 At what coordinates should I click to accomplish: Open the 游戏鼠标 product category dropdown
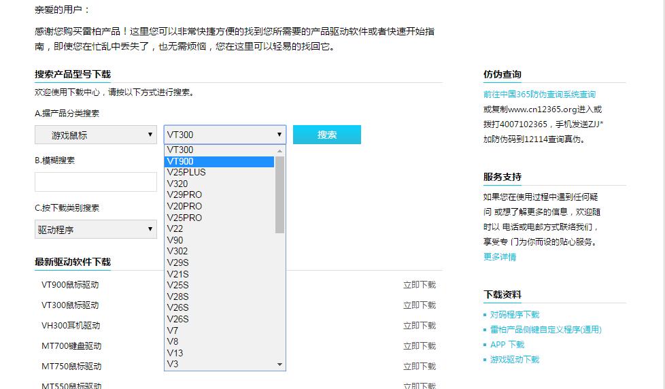[x=96, y=135]
